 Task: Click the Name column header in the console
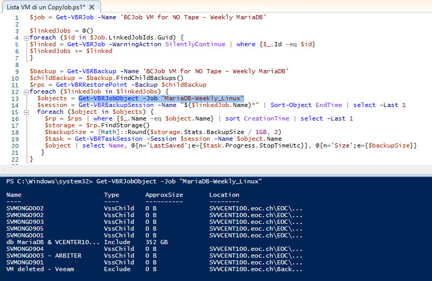(x=14, y=195)
